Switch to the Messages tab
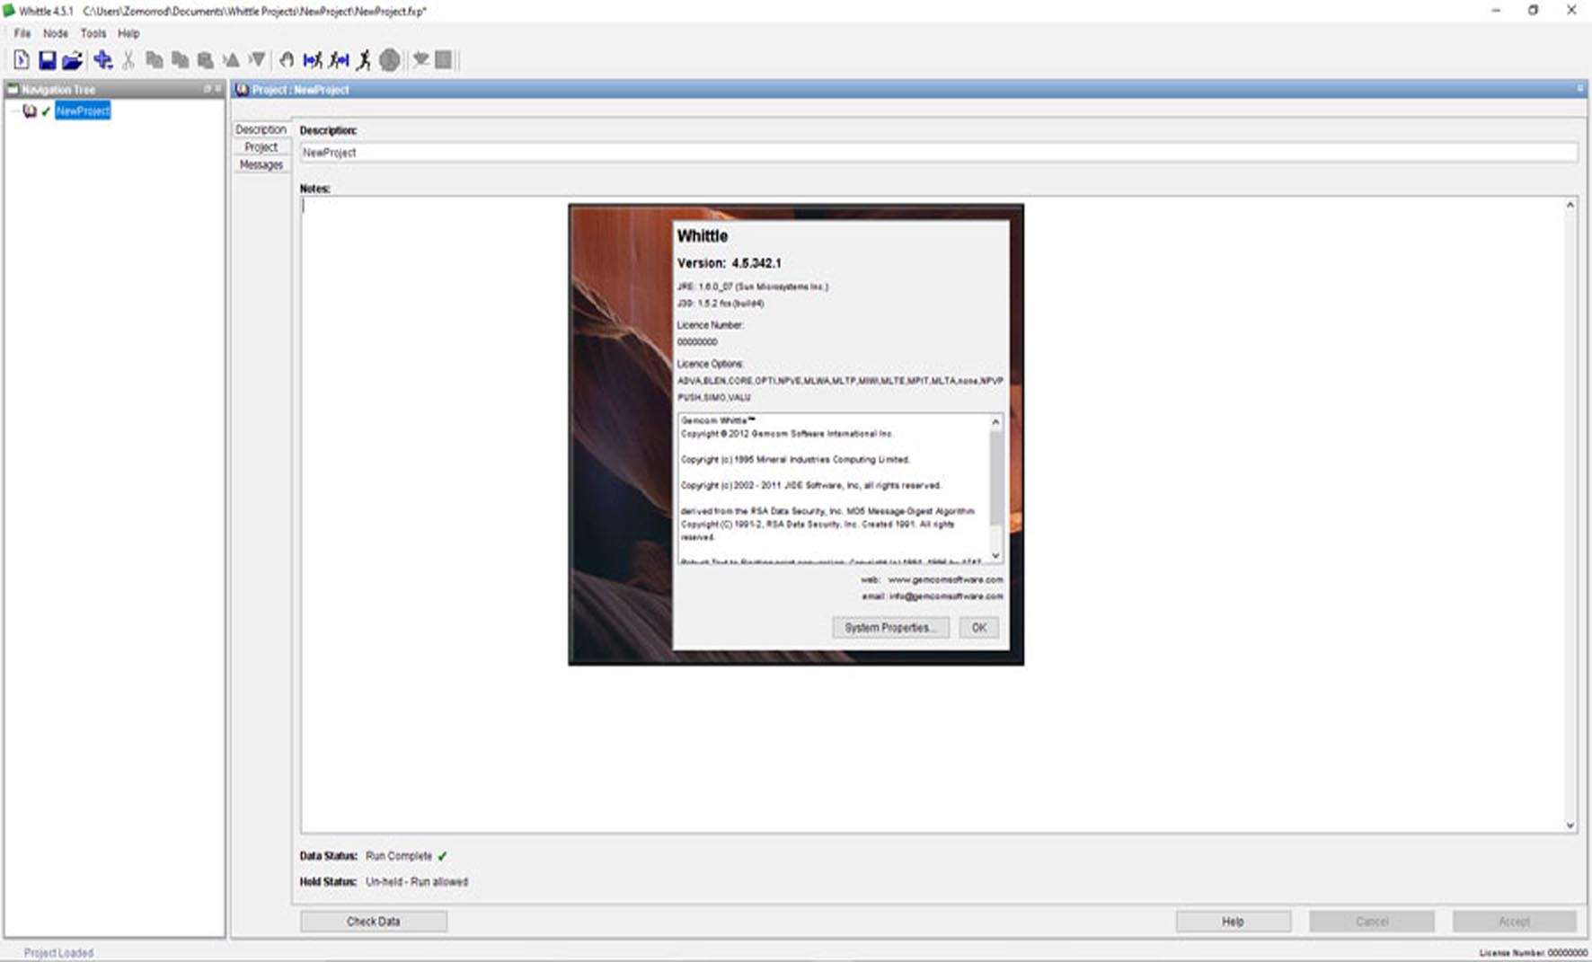 (x=261, y=165)
